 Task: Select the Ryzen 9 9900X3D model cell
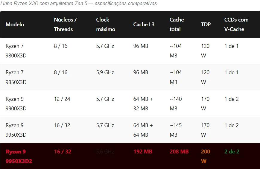[16, 103]
